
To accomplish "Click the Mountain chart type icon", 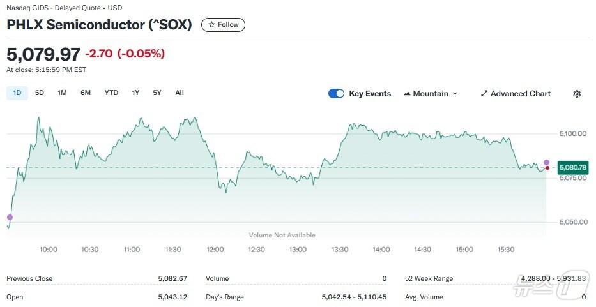I will point(407,94).
